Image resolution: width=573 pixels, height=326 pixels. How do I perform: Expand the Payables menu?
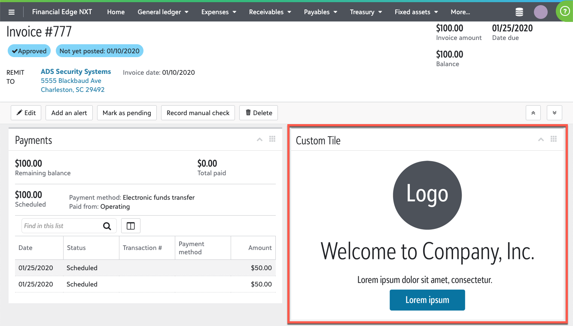pos(320,12)
